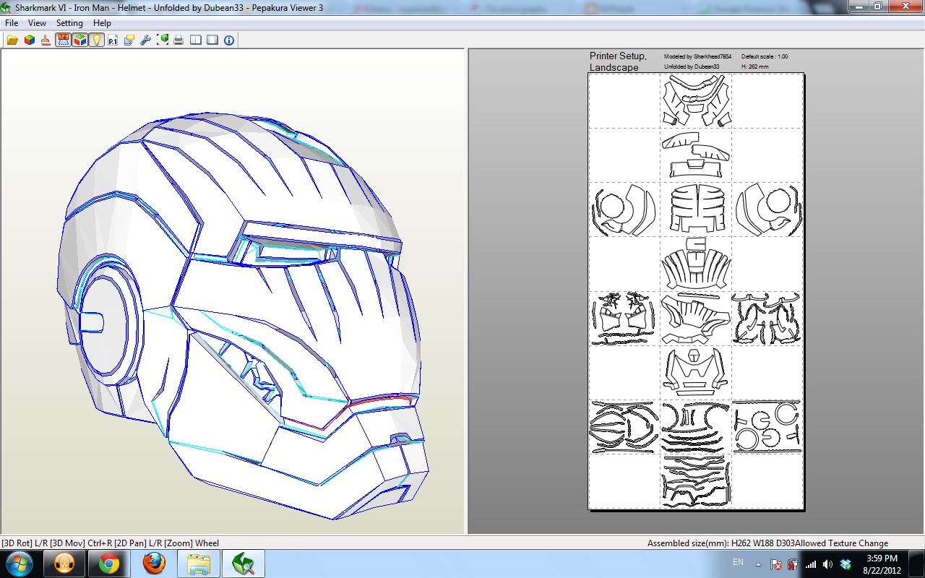This screenshot has height=578, width=925.
Task: Open texture settings with the paintbrush icon
Action: [46, 40]
